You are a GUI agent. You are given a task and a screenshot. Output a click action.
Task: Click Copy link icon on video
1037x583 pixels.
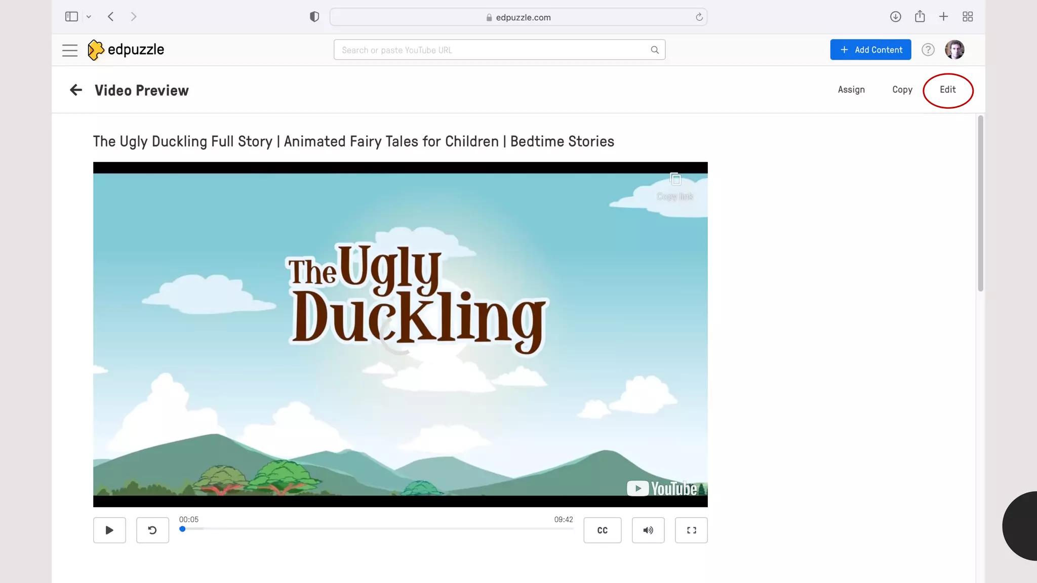tap(675, 179)
